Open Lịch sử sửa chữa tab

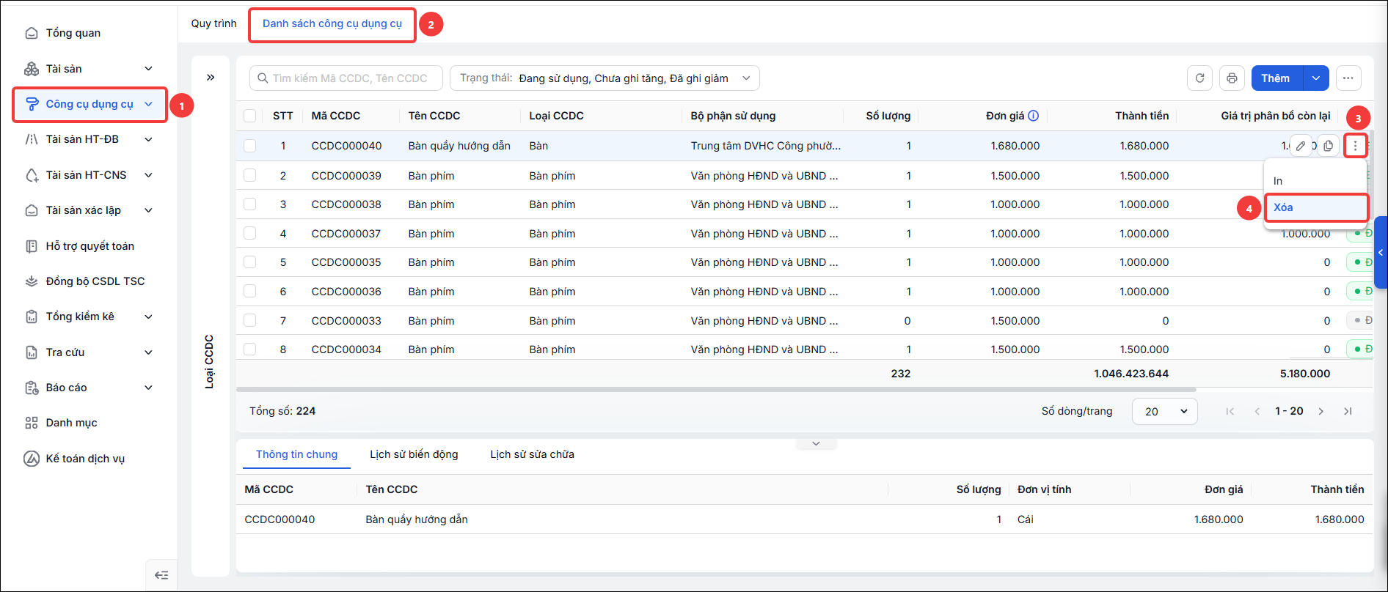[x=532, y=454]
